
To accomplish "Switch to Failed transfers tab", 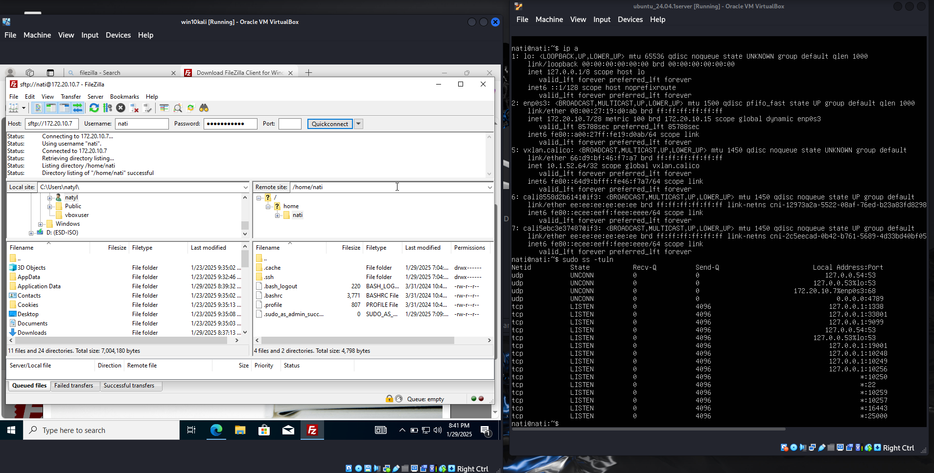I will (73, 386).
